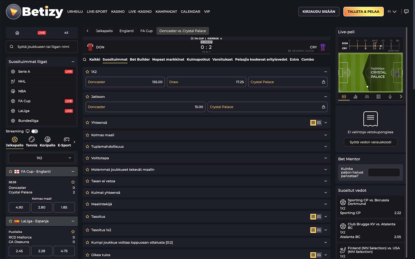The height and width of the screenshot is (259, 415).
Task: Open the 1X2 market type dropdown
Action: (x=42, y=158)
